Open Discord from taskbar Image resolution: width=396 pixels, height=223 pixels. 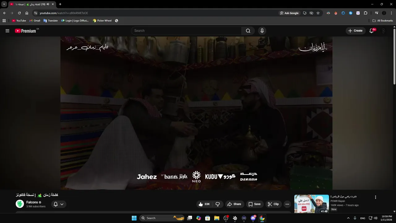[x=253, y=218]
